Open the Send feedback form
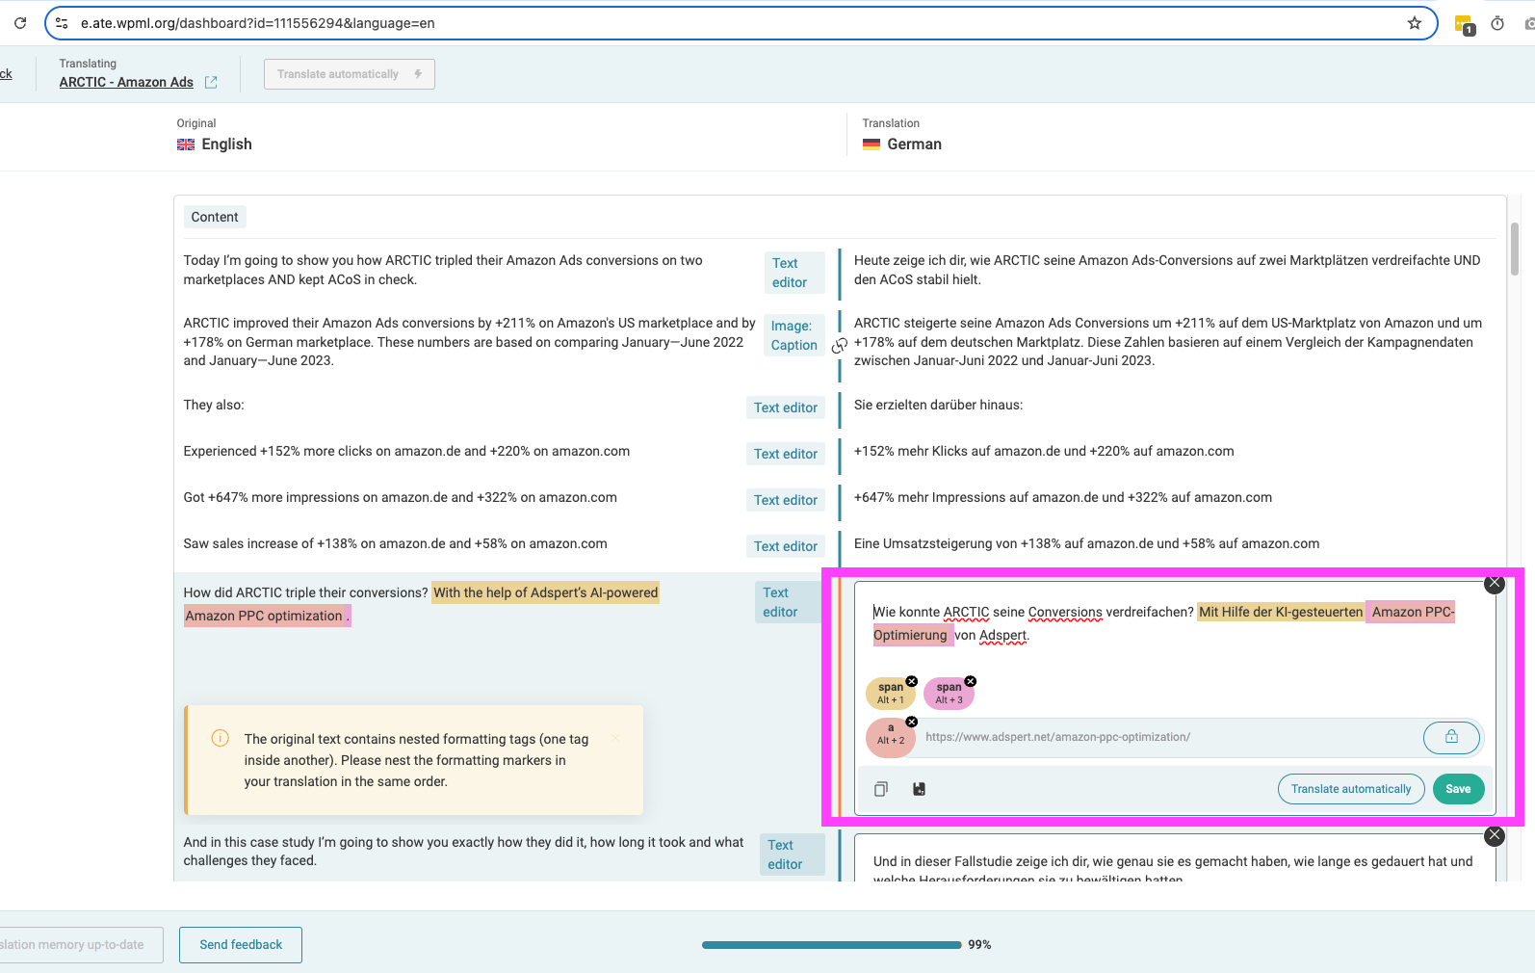Screen dimensions: 1535x973 [x=241, y=945]
